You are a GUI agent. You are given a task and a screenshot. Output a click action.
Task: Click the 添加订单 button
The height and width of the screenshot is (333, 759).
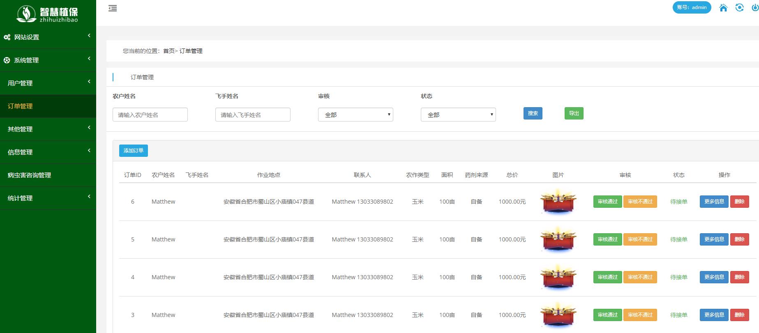(134, 151)
